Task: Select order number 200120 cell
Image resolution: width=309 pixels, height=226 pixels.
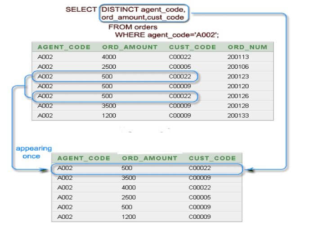Action: [x=238, y=86]
